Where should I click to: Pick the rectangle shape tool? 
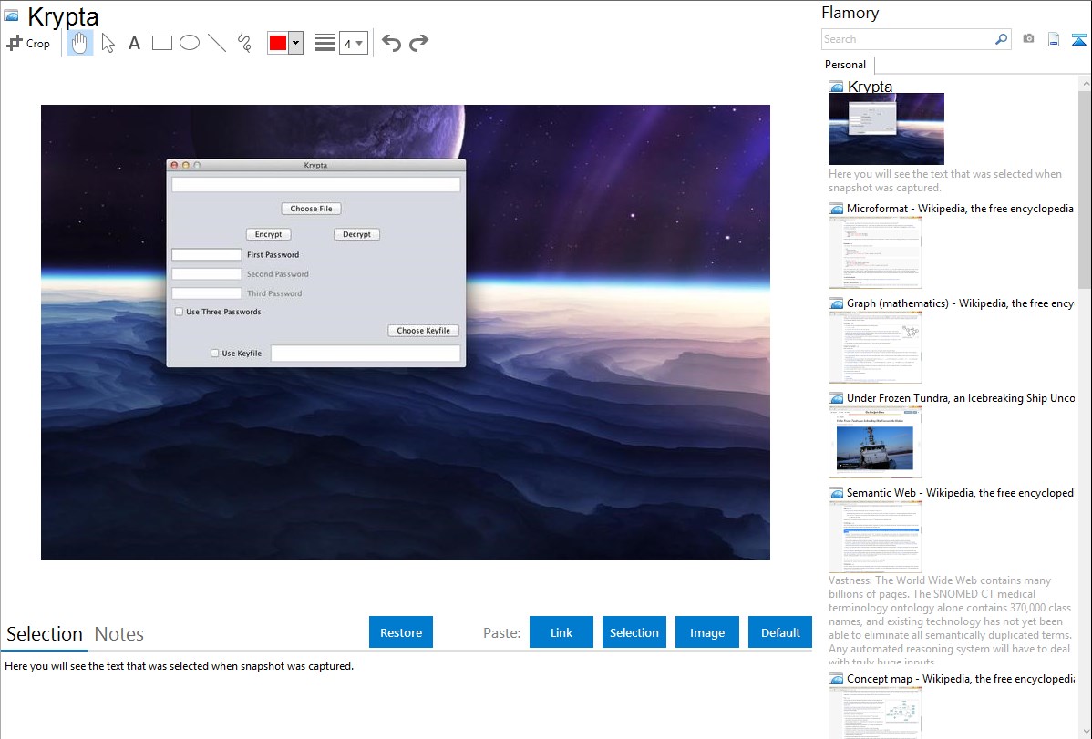pyautogui.click(x=162, y=43)
